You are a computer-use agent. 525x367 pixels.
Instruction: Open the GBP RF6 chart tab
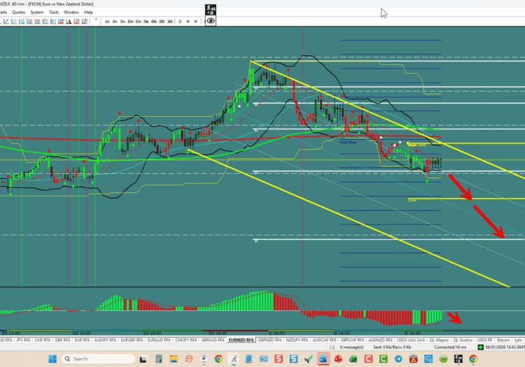coord(63,340)
